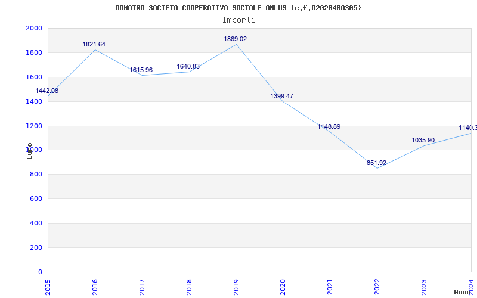Screen dimensions: 477x298
Task: Click the 2019 x-axis year label
Action: pos(236,287)
